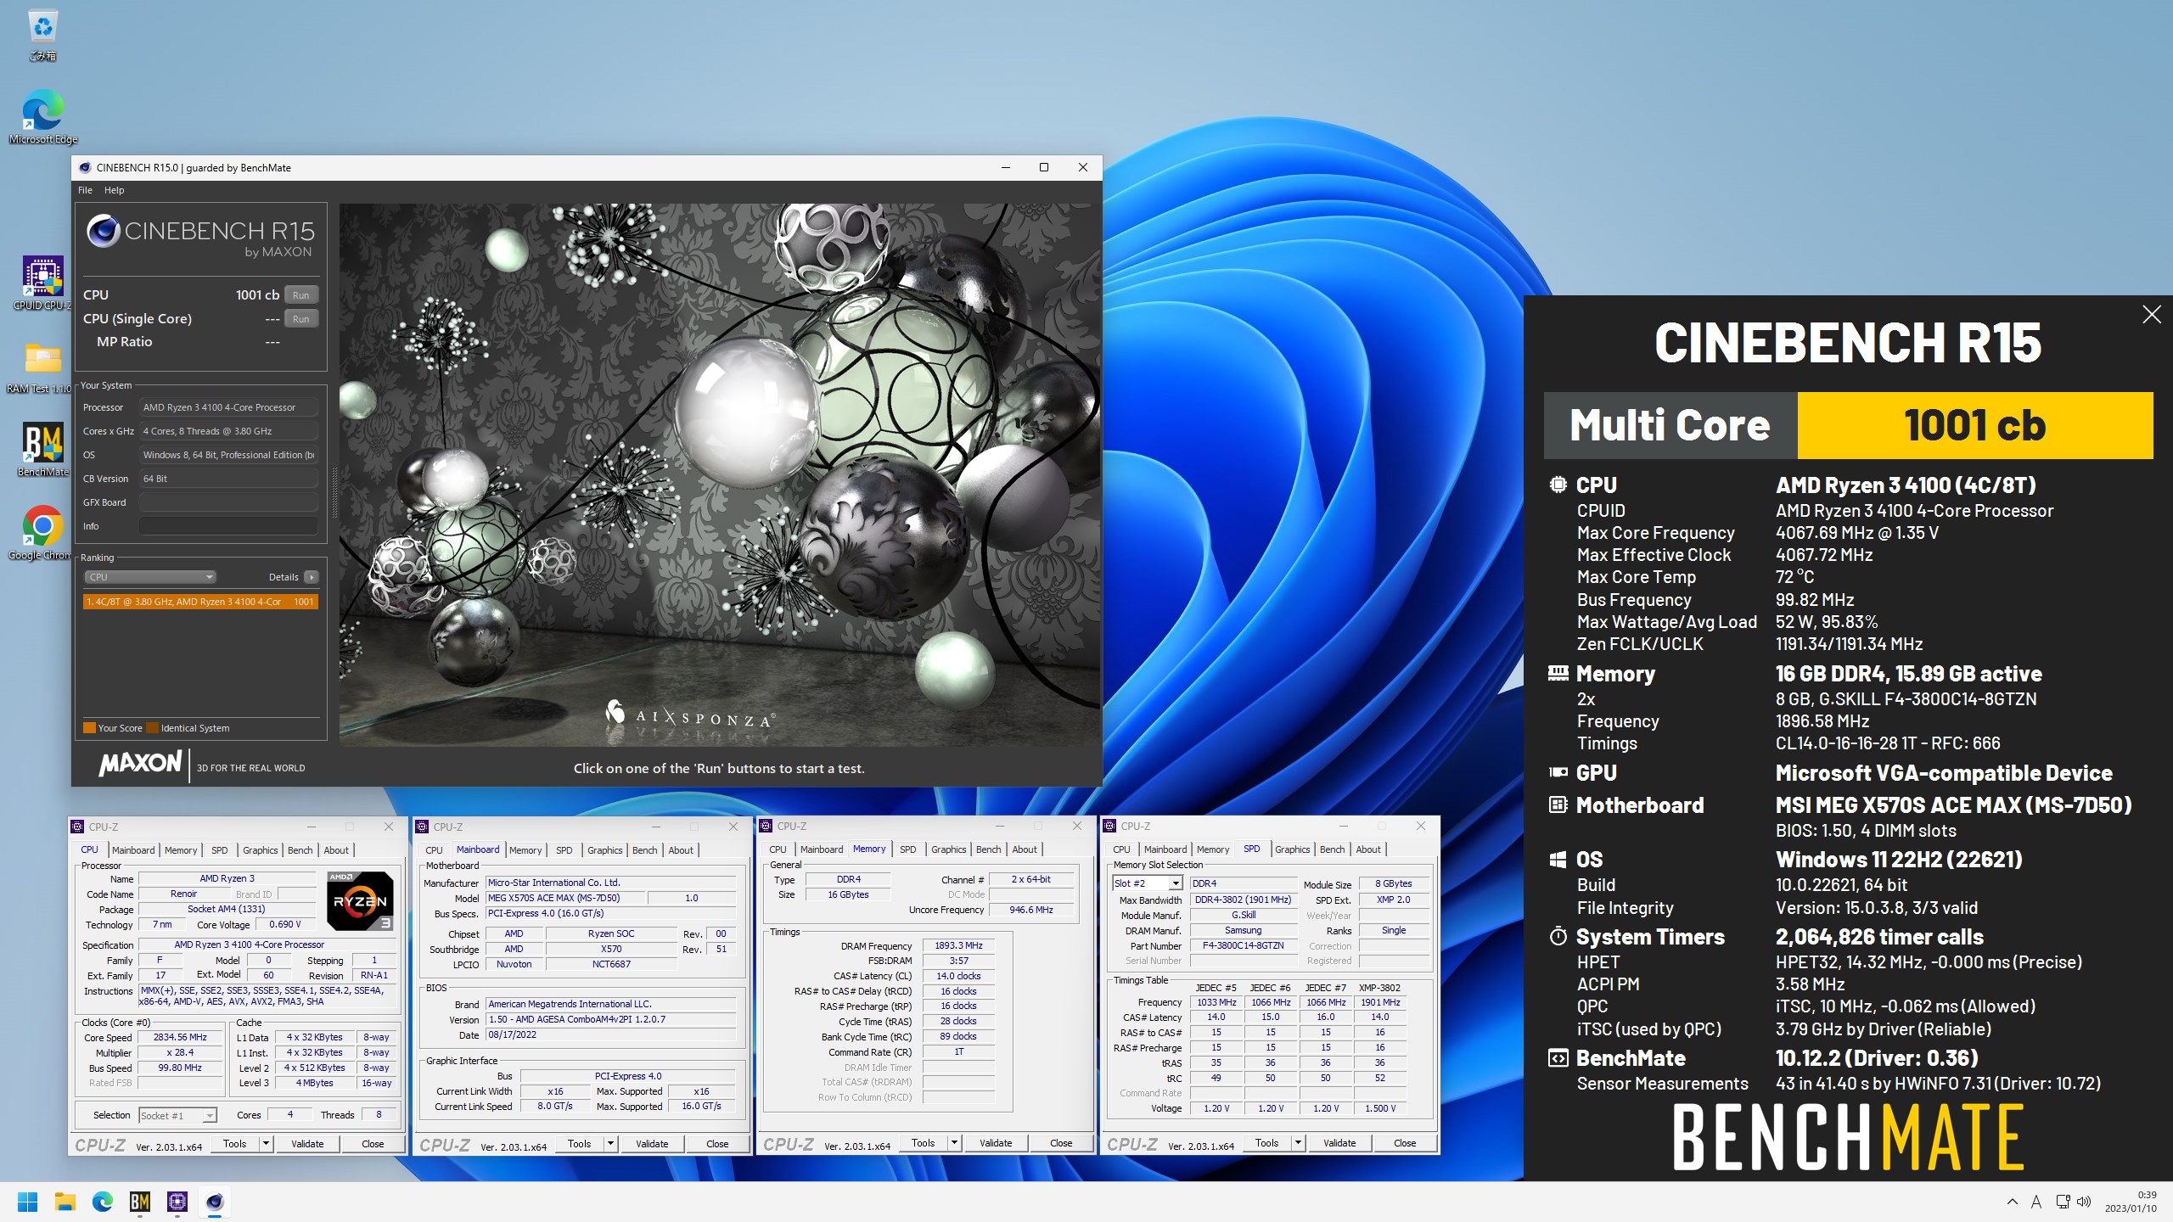The image size is (2173, 1222).
Task: Open BenchMate desktop shortcut
Action: [42, 450]
